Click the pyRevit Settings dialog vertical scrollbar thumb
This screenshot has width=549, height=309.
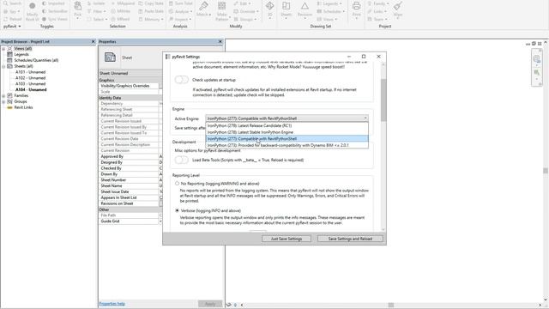[x=383, y=100]
